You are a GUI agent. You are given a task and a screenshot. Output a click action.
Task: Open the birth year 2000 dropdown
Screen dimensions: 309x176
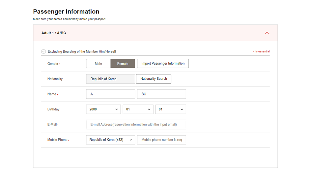(103, 109)
